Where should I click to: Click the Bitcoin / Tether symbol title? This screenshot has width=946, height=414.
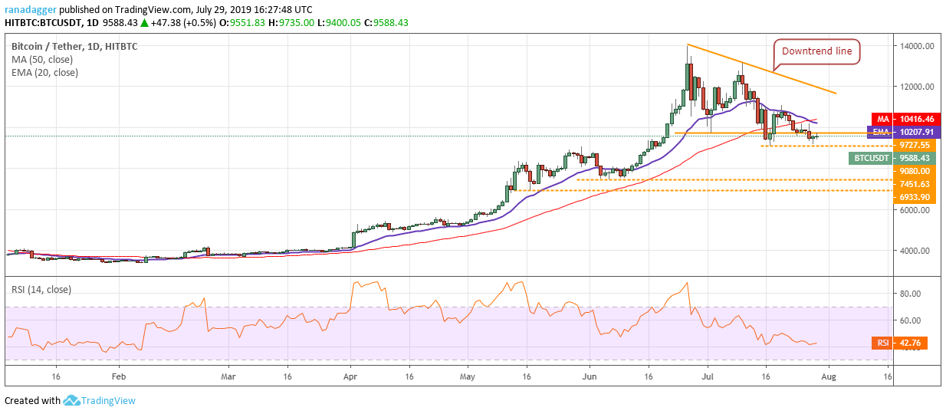49,44
